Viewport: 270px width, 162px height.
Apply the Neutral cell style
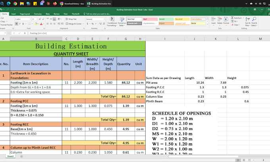tap(182, 19)
